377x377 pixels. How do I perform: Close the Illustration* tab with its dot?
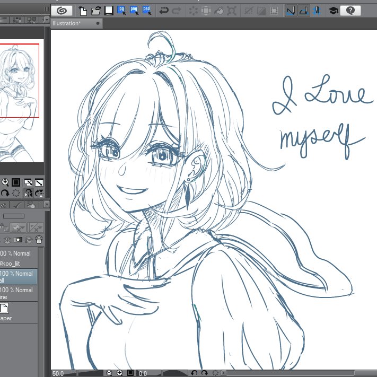coord(98,23)
